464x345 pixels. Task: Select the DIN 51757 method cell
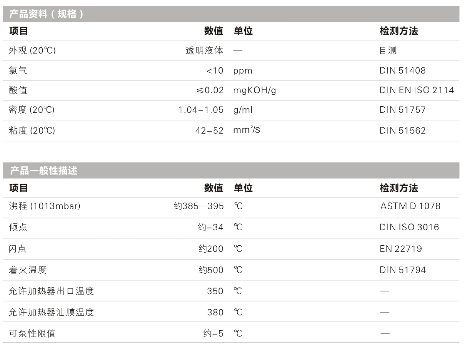point(402,110)
